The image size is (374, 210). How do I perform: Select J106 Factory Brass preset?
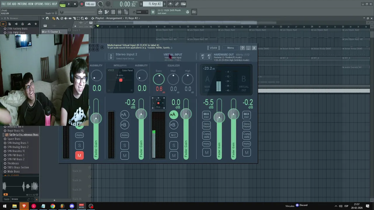(x=17, y=29)
